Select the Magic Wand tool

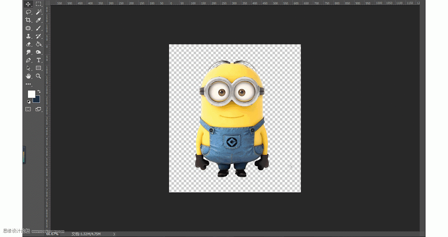pyautogui.click(x=38, y=12)
